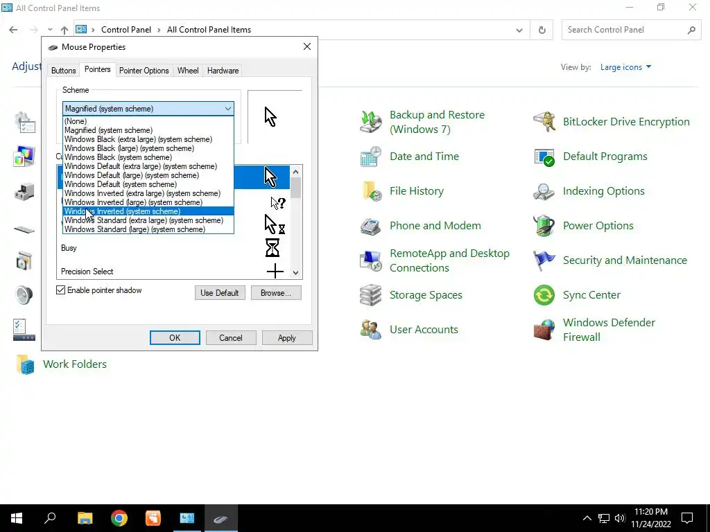
Task: Open the Sync Center icon
Action: pyautogui.click(x=544, y=295)
